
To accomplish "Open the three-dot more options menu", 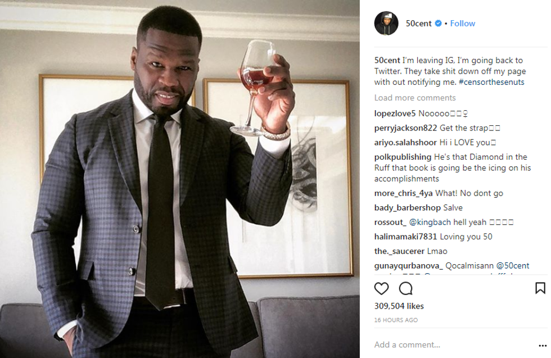I will click(x=542, y=345).
